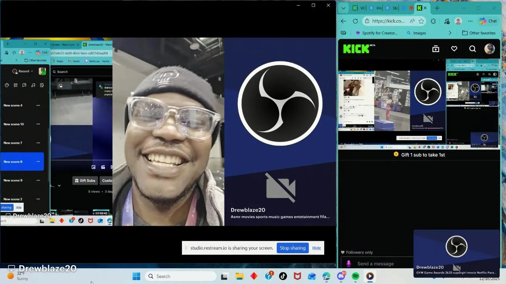The height and width of the screenshot is (284, 506).
Task: Open Edge extensions puzzle icon
Action: click(433, 21)
